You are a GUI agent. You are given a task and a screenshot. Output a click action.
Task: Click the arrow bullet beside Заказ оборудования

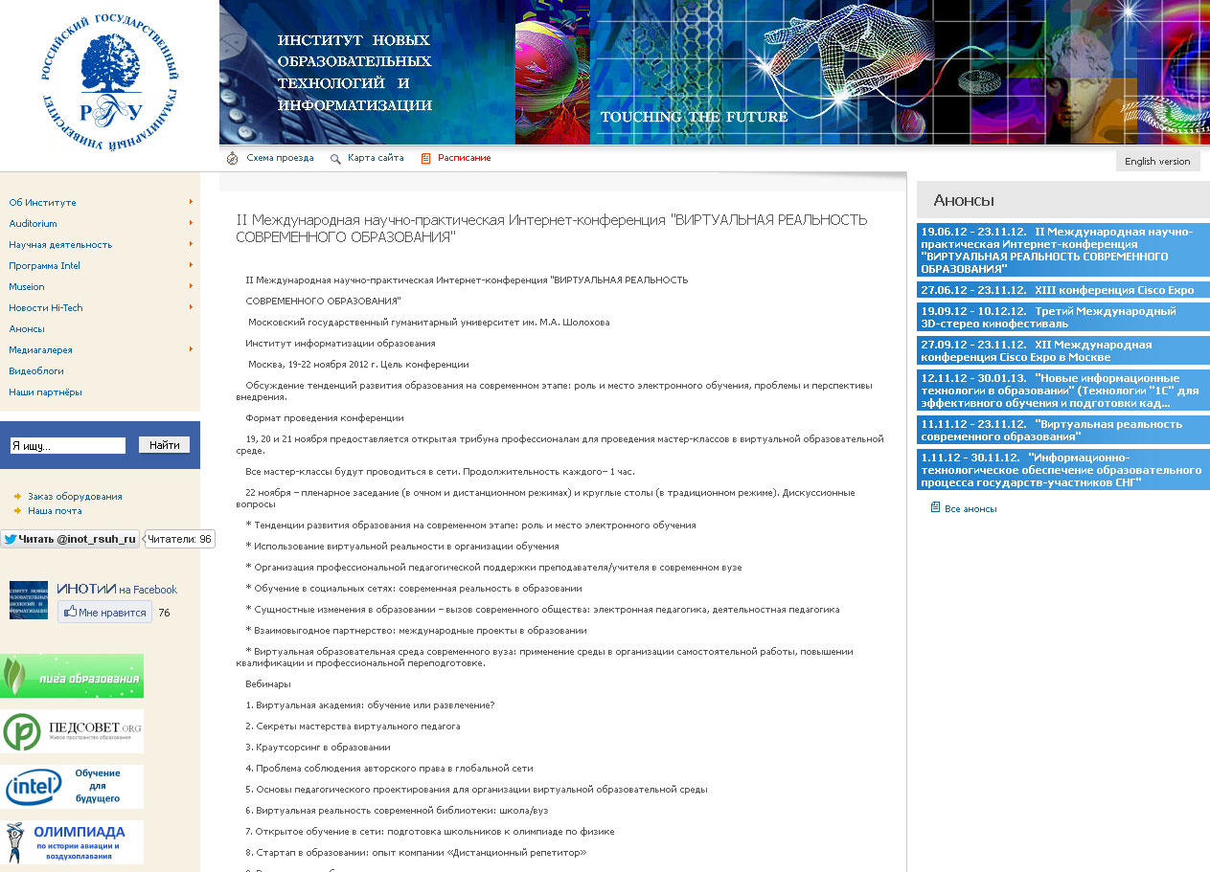click(18, 496)
